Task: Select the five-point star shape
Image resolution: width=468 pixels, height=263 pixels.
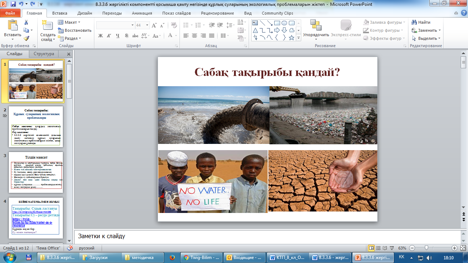Action: point(291,38)
